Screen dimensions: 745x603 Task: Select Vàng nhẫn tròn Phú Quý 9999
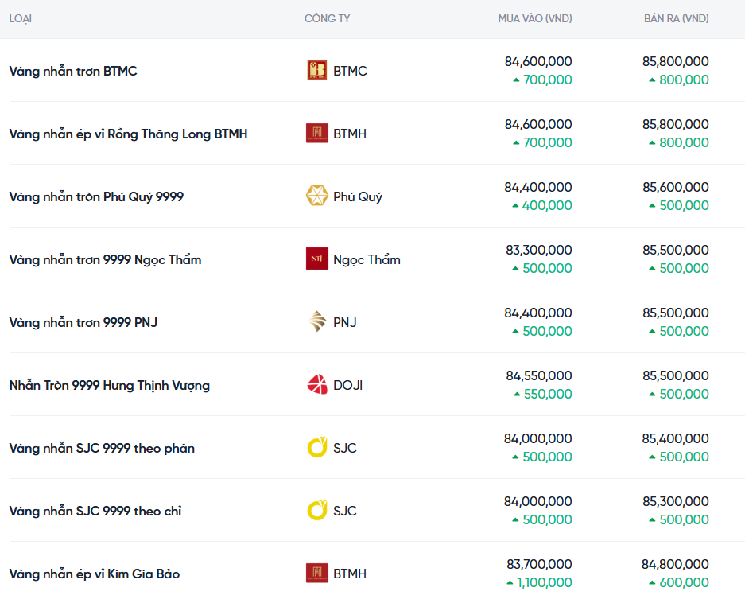point(96,196)
